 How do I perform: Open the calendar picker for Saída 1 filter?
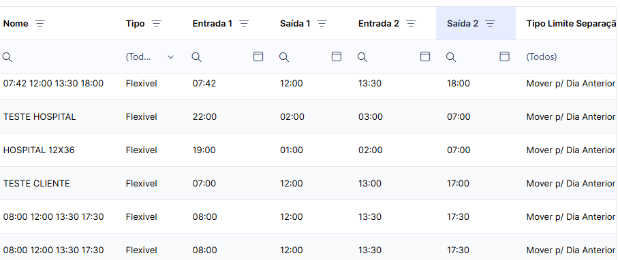point(336,56)
